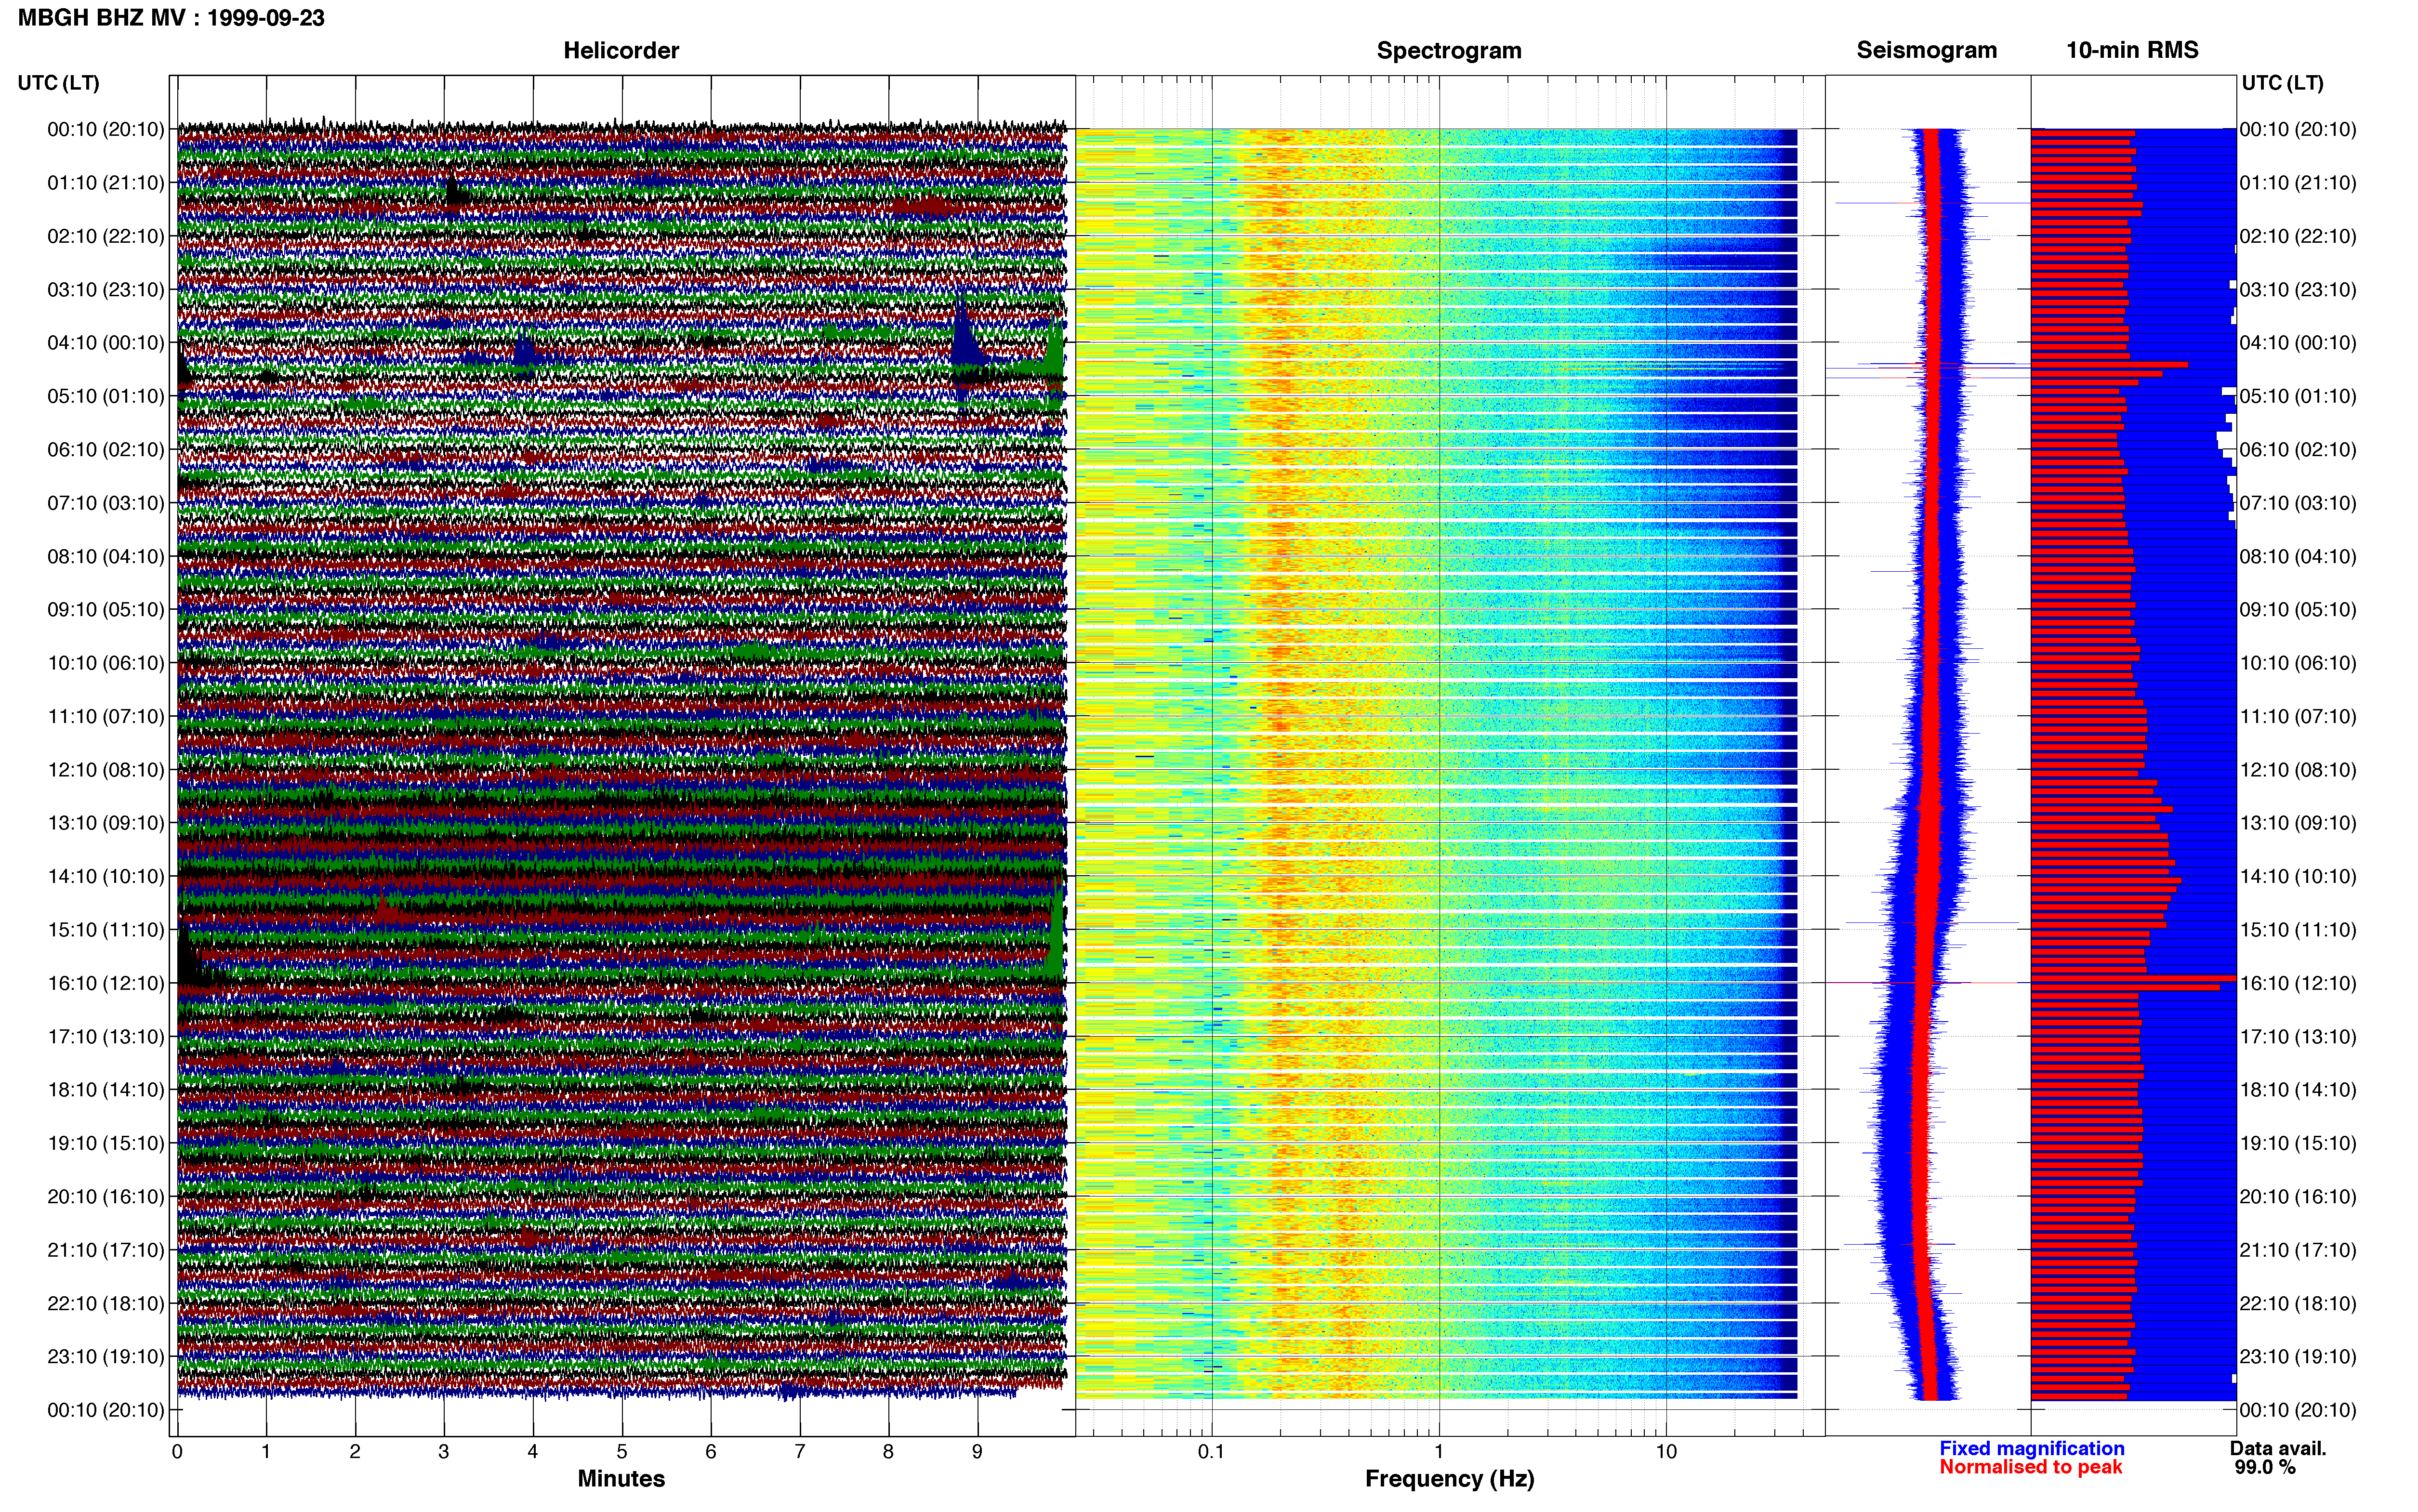Click the left '08:10 (04:10)' time label
Screen dimensions: 2418x1512
106,557
